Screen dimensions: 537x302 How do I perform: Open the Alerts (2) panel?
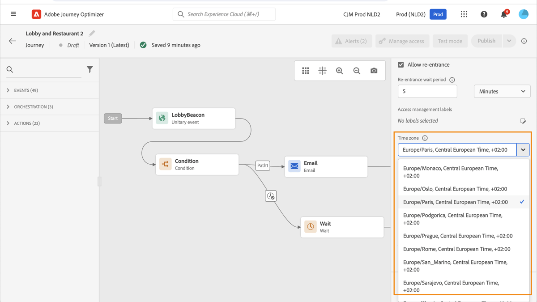point(352,41)
